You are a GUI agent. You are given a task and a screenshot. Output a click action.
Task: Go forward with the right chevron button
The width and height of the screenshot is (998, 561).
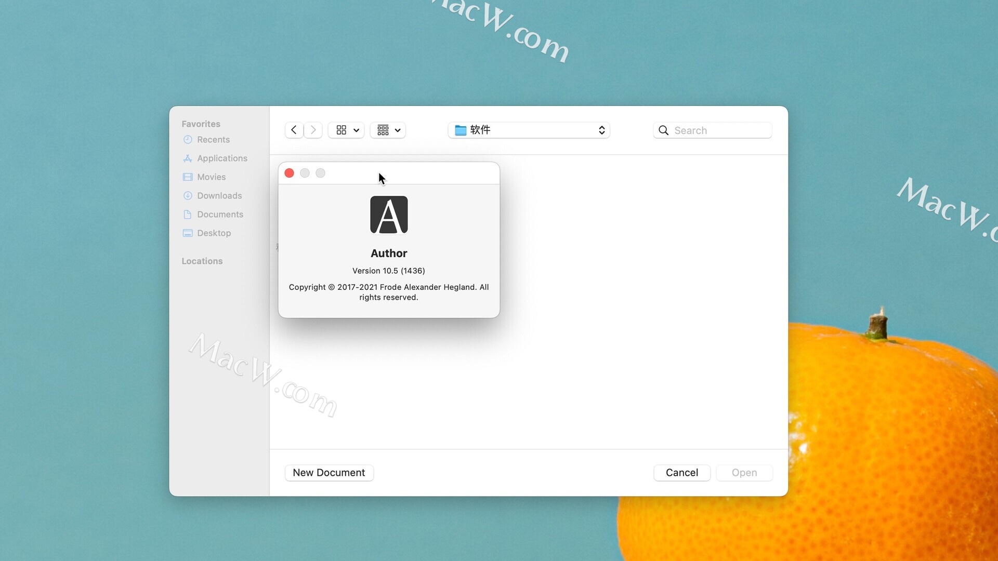pos(313,130)
